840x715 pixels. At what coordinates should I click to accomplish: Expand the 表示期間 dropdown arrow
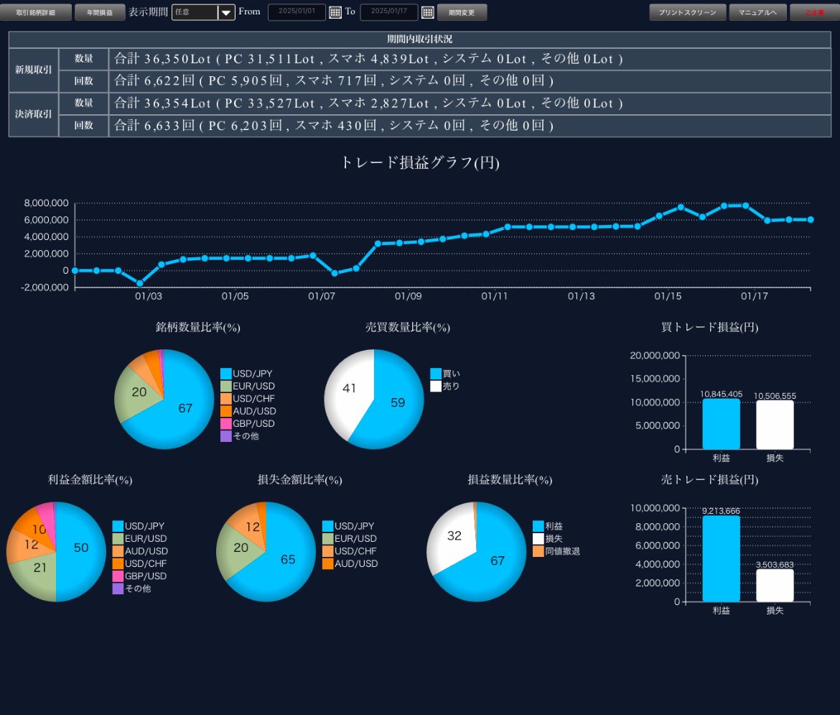(x=226, y=12)
